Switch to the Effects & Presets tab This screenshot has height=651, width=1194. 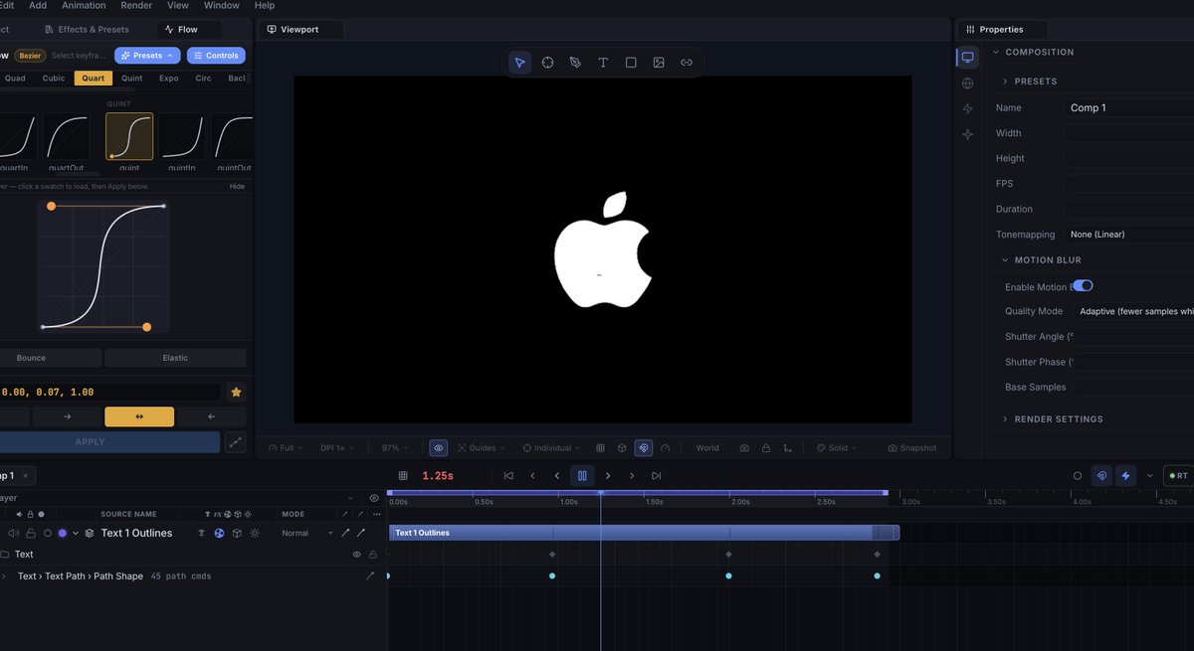point(88,30)
